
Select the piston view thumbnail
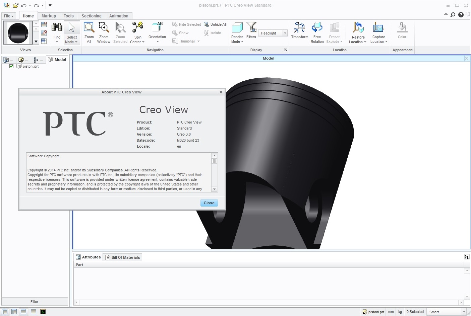(x=18, y=33)
